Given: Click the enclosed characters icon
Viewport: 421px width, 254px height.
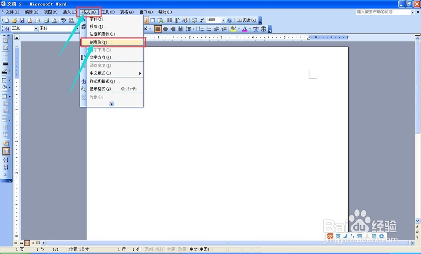Looking at the screenshot, I should pyautogui.click(x=264, y=29).
